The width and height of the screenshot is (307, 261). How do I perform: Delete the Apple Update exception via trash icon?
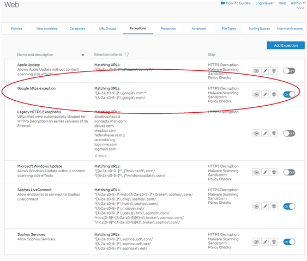click(x=274, y=71)
